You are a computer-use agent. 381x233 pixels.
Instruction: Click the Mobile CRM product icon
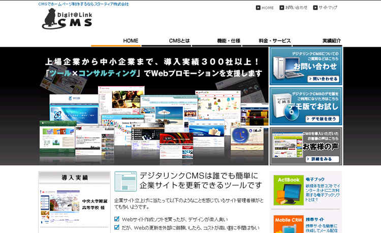pos(288,224)
